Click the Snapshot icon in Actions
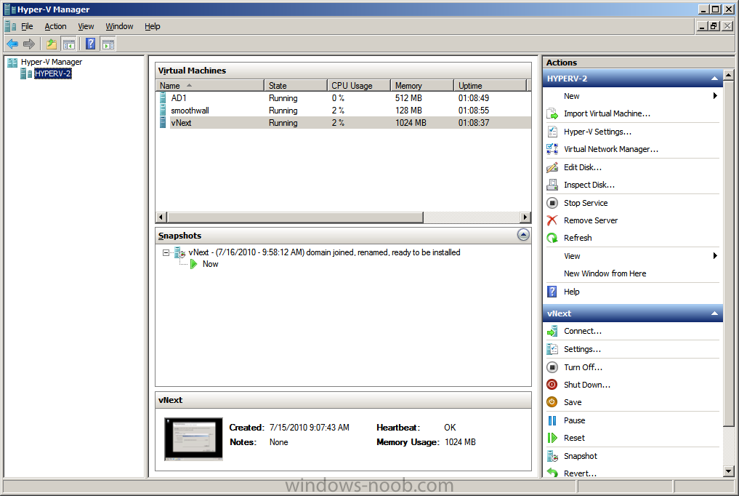The height and width of the screenshot is (496, 739). click(552, 456)
